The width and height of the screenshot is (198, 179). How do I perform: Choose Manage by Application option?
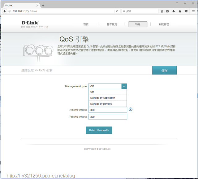tap(108, 98)
